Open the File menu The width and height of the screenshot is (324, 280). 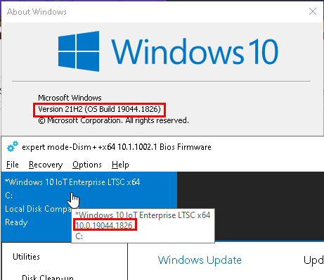[x=13, y=165]
